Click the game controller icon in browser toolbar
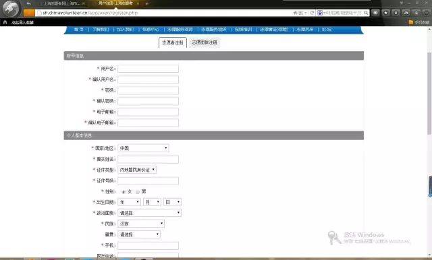This screenshot has width=432, height=260. coord(406,13)
